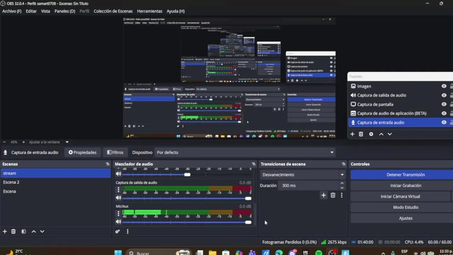Open the Paneles (D) menu
Screen dimensions: 453x255
(x=65, y=11)
